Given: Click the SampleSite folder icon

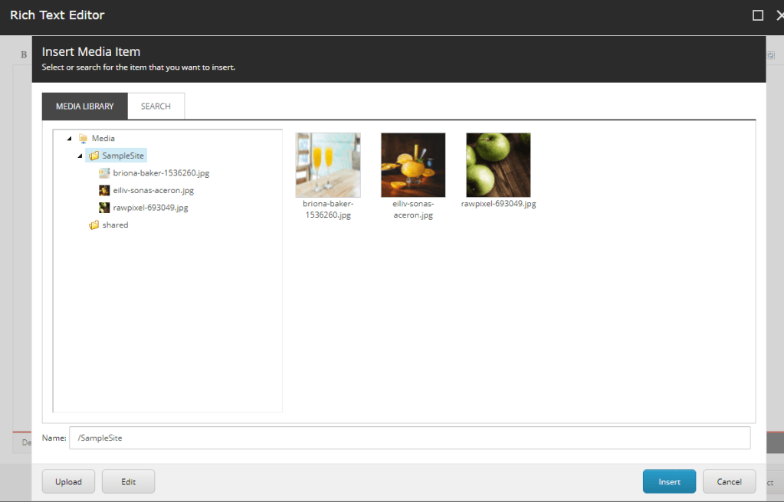Looking at the screenshot, I should pos(94,156).
